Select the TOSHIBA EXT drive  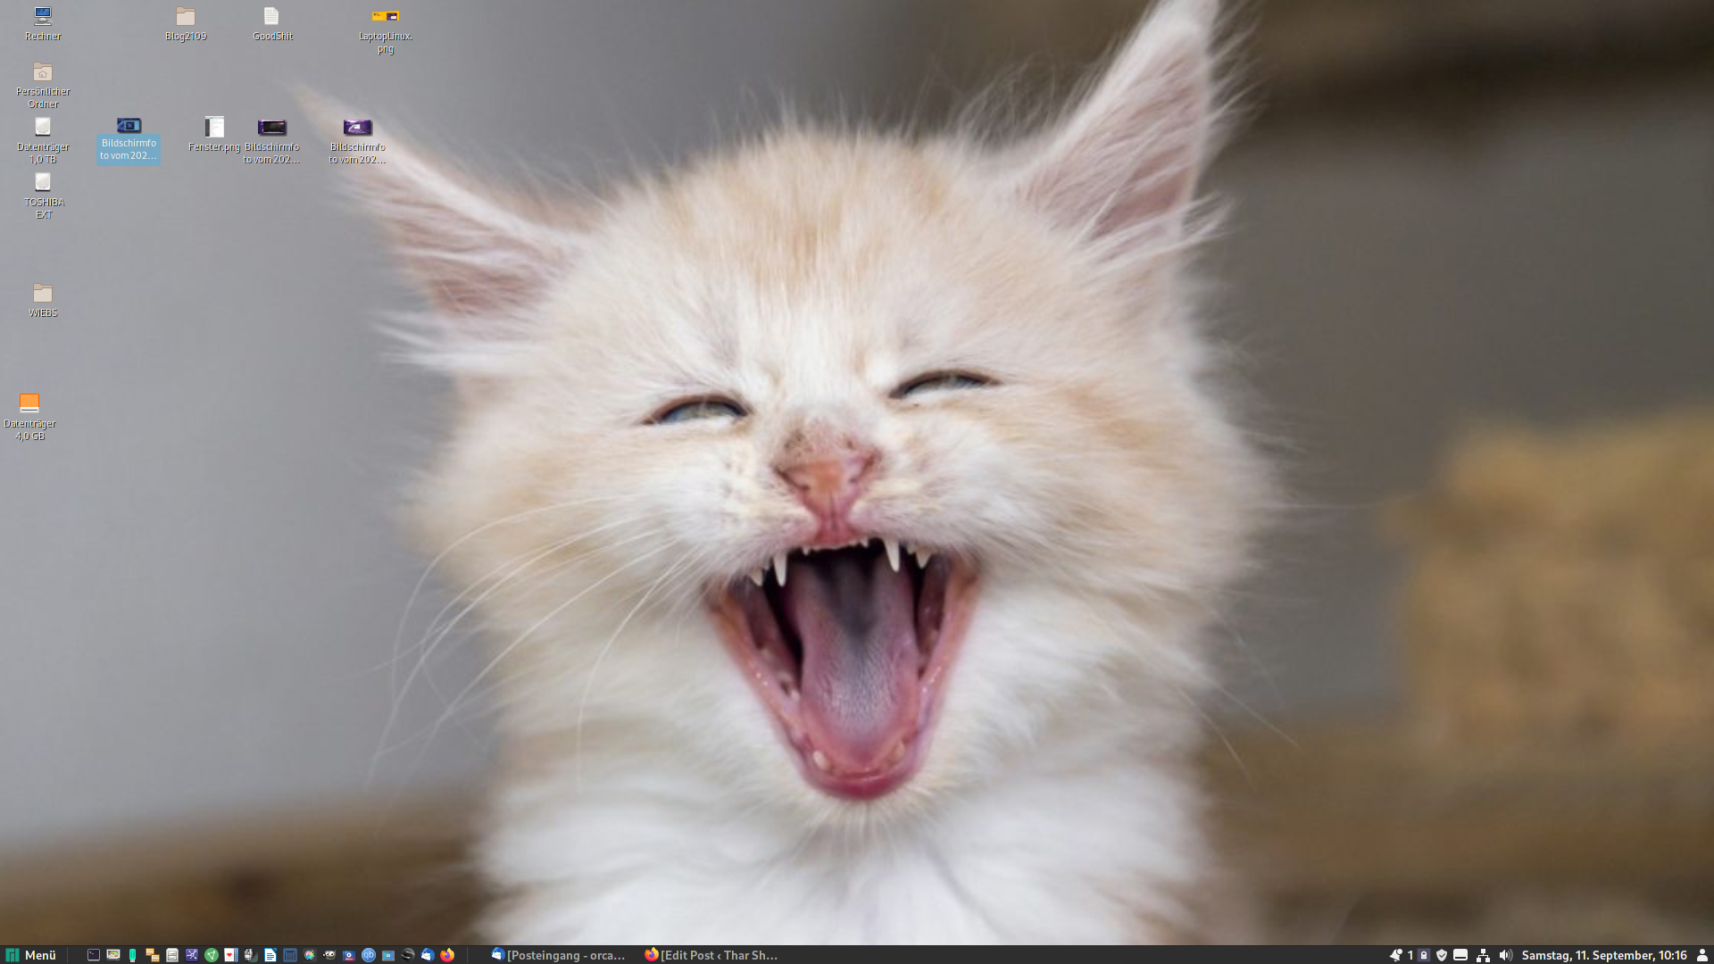pyautogui.click(x=43, y=196)
